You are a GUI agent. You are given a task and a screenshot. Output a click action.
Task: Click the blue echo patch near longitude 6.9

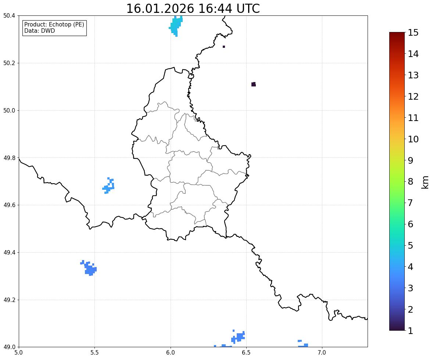pyautogui.click(x=303, y=344)
